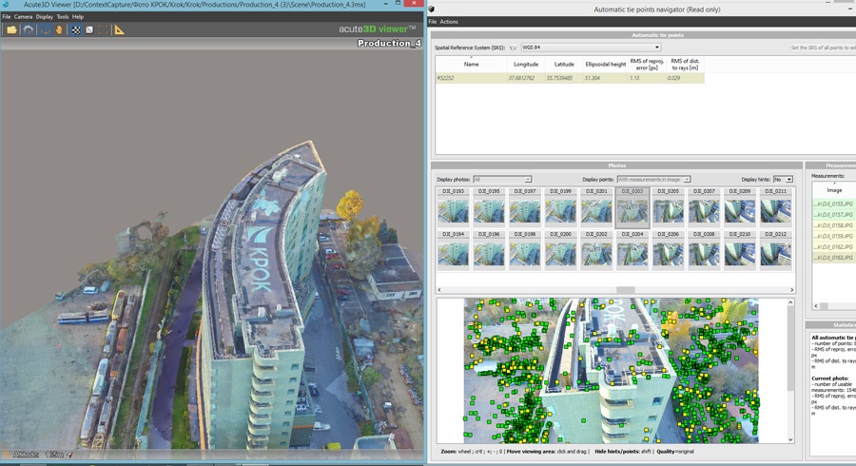
Task: Select the measurement triangle ruler tool
Action: (x=119, y=30)
